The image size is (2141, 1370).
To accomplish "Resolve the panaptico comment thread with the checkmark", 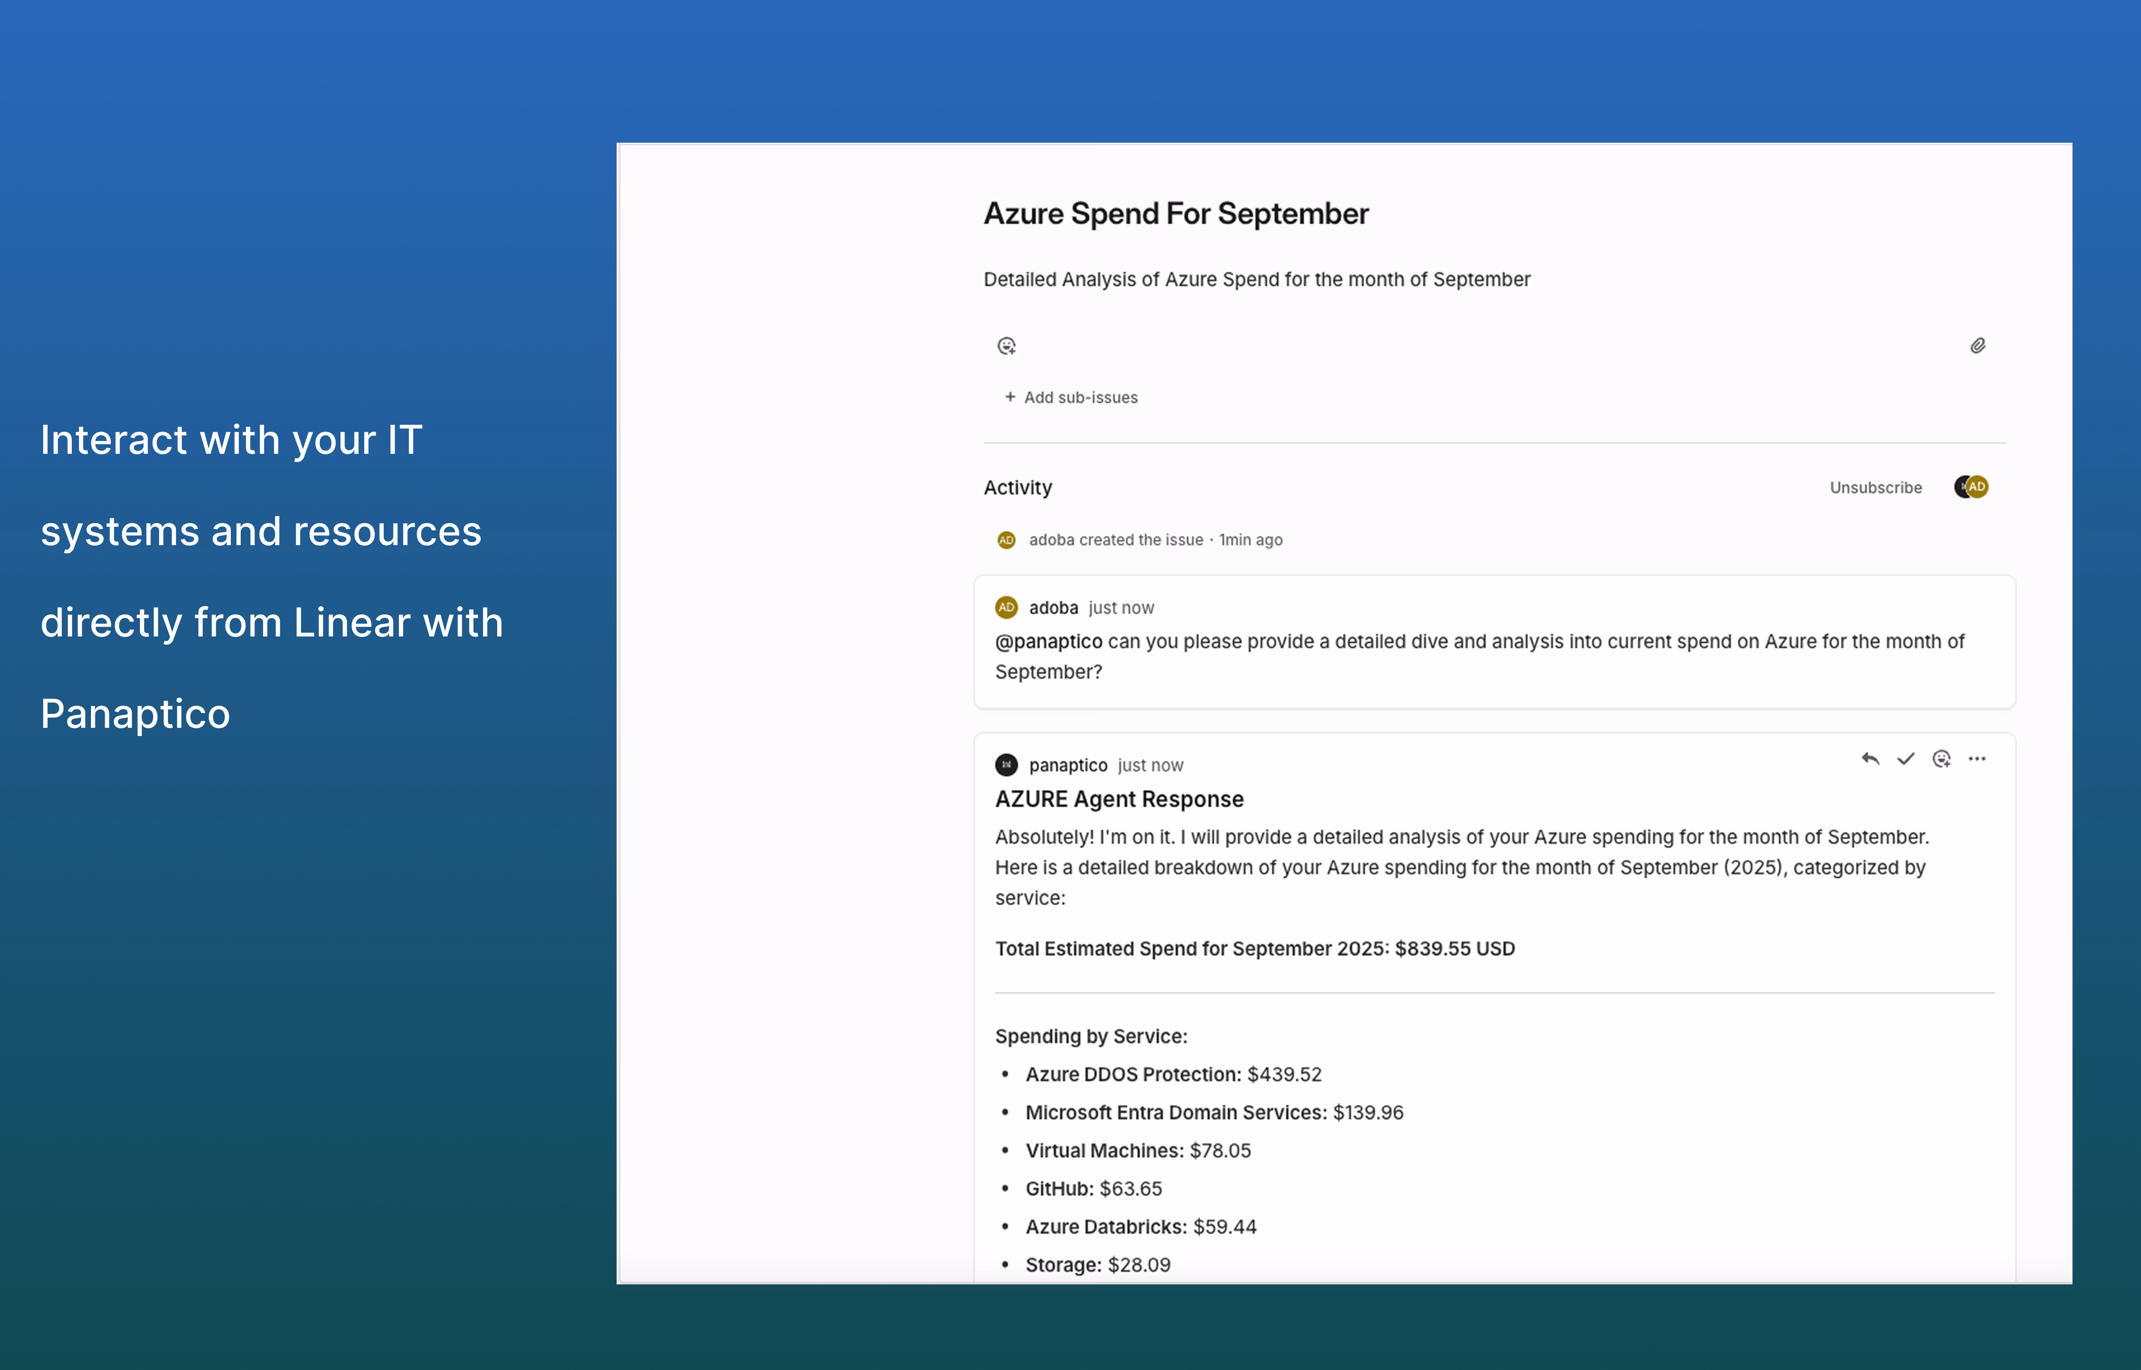I will tap(1905, 759).
